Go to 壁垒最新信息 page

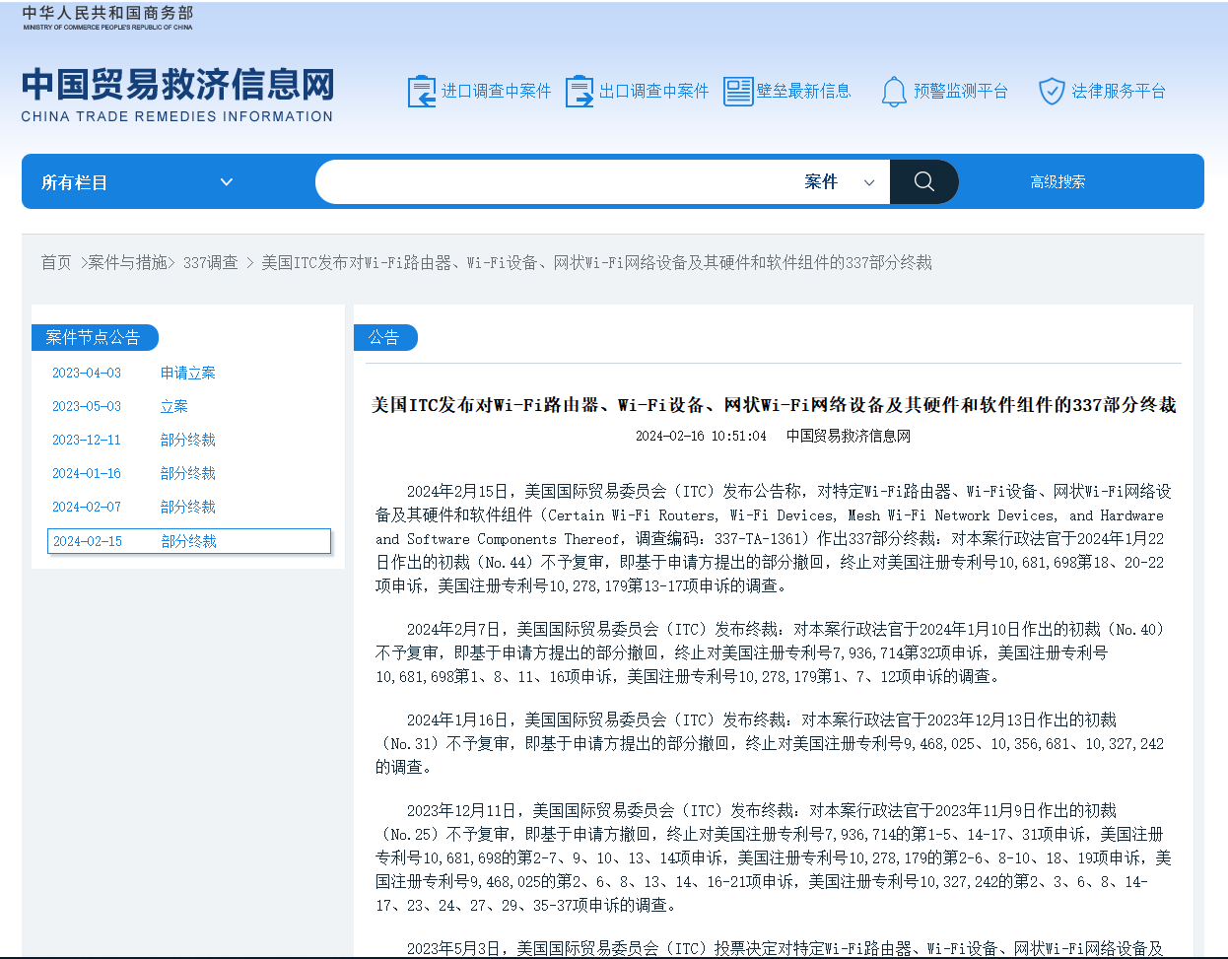pos(803,92)
